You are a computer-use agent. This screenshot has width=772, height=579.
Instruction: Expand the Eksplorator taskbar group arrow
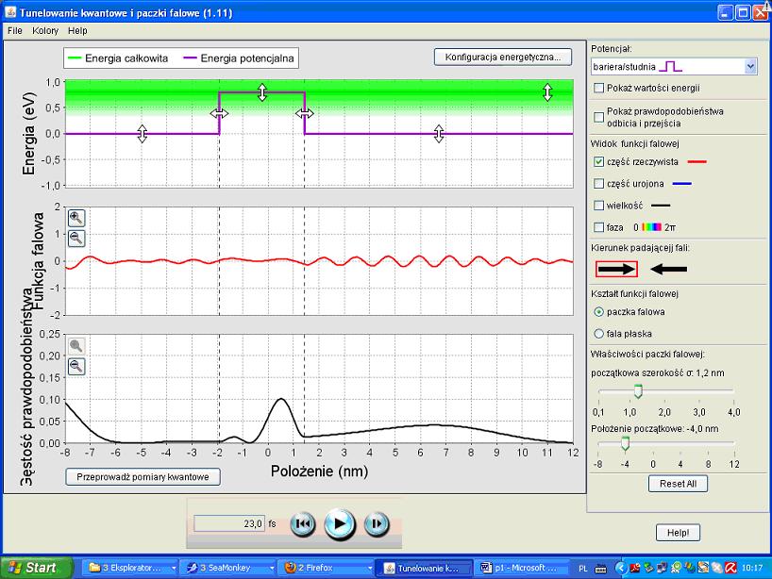[174, 569]
